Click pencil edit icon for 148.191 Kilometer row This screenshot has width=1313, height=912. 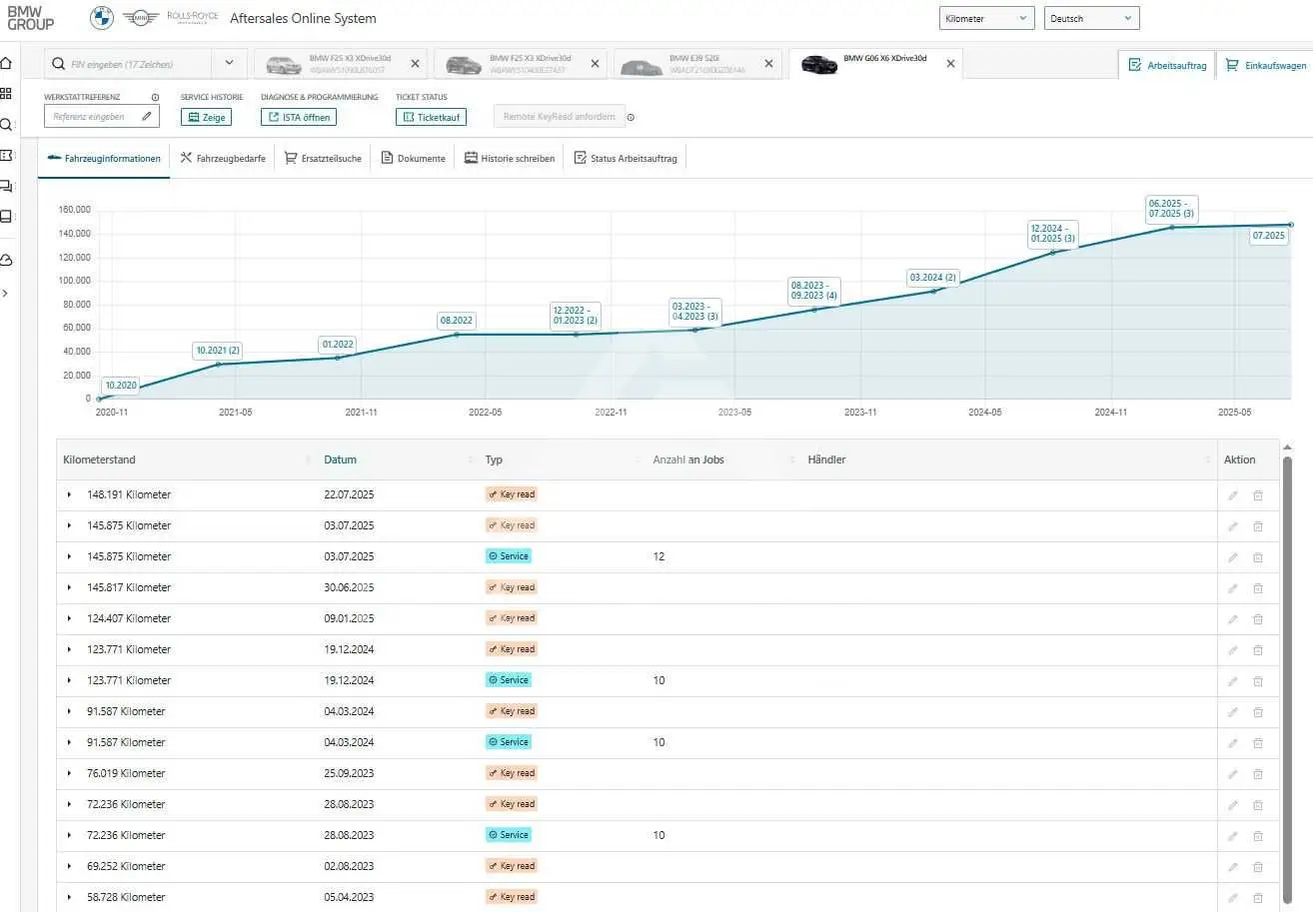[x=1233, y=495]
